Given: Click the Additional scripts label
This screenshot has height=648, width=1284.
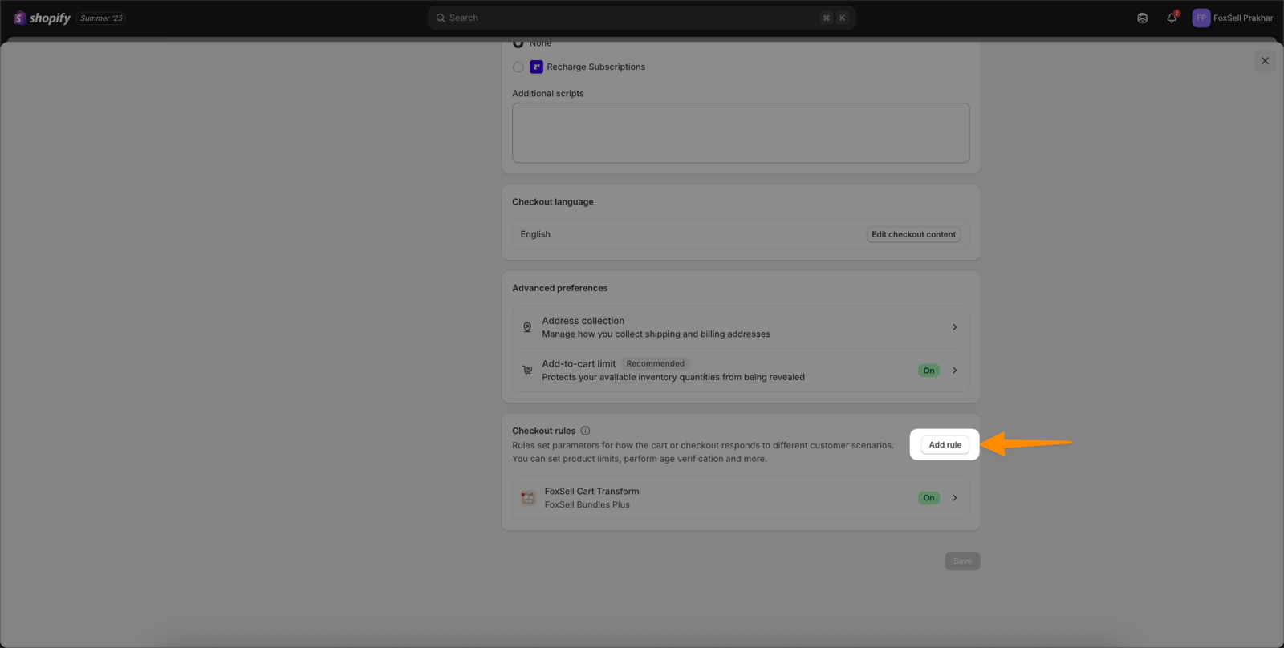Looking at the screenshot, I should pyautogui.click(x=547, y=94).
